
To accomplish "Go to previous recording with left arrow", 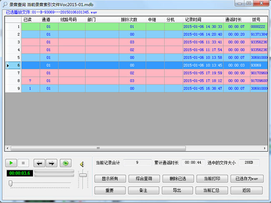I will (39, 163).
